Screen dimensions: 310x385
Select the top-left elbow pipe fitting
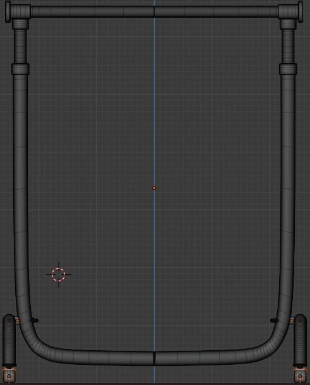pyautogui.click(x=18, y=14)
